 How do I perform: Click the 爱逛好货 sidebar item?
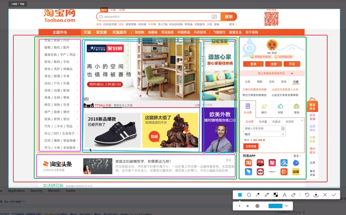(x=312, y=107)
